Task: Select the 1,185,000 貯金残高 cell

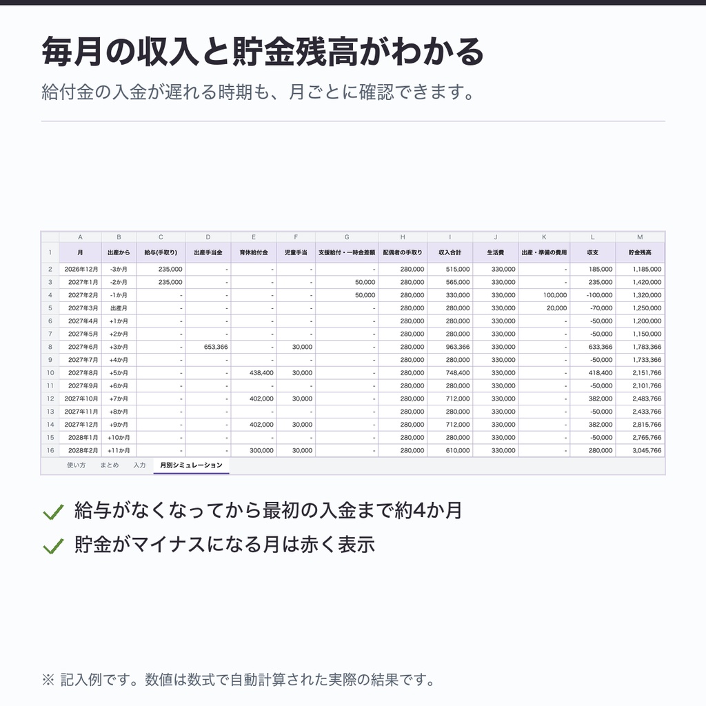Action: (x=640, y=270)
